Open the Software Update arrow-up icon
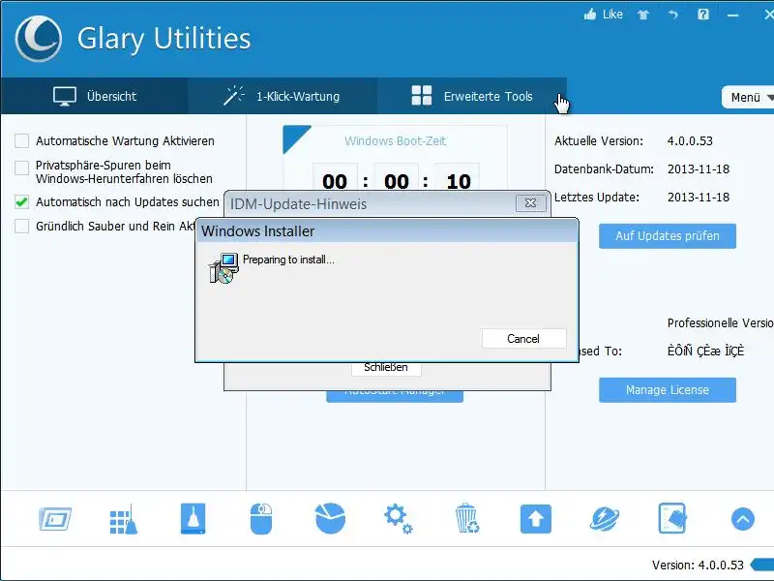Viewport: 774px width, 581px height. [536, 519]
